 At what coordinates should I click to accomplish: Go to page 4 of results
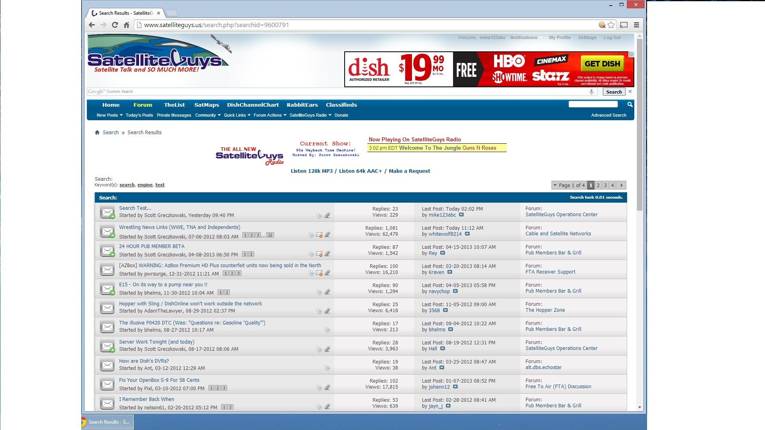pyautogui.click(x=612, y=185)
